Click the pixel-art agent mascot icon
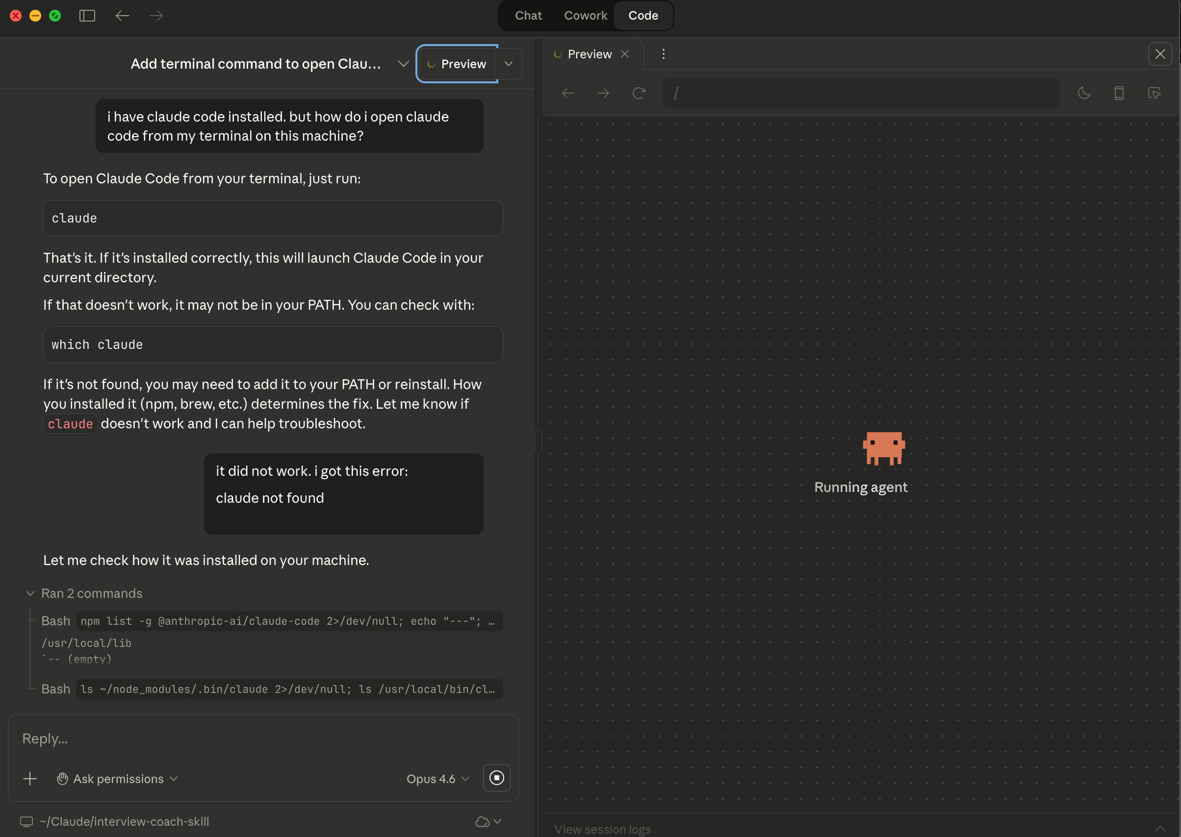The height and width of the screenshot is (837, 1181). click(884, 448)
